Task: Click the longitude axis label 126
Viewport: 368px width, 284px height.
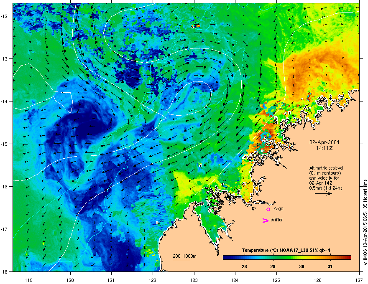Action: (317, 280)
